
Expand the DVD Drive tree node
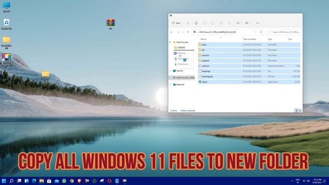coord(170,78)
